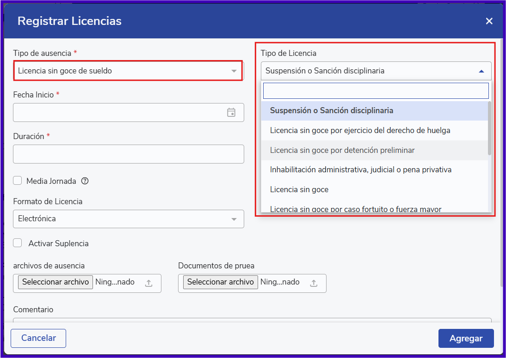Select the plain Licencia sin goce option
This screenshot has width=506, height=358.
coord(299,189)
